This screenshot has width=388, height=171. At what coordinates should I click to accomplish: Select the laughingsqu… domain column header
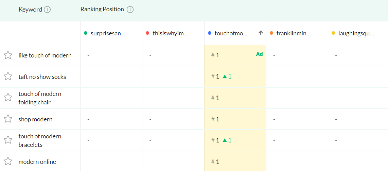[358, 33]
